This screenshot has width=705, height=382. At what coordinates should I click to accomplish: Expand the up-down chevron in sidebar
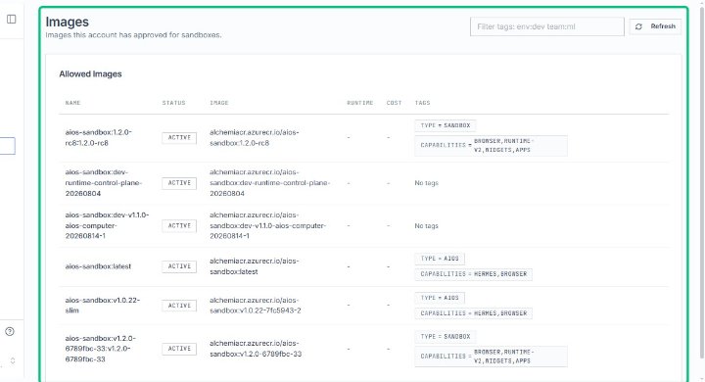13,360
